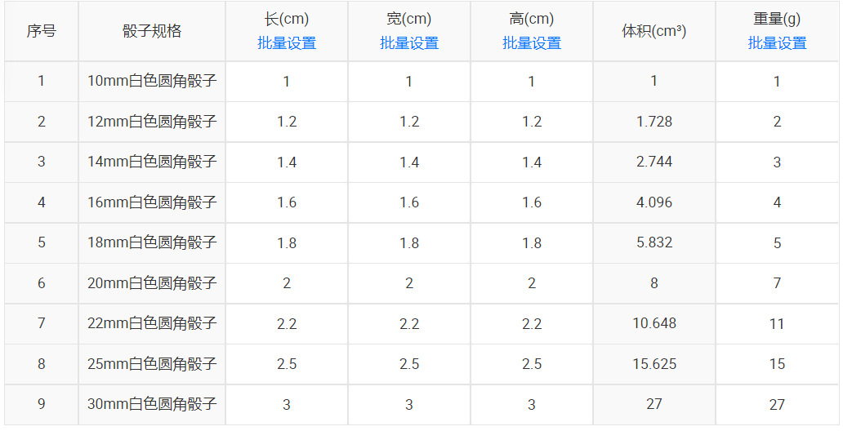Click length field for 18mm白色圆角骰子
This screenshot has height=431, width=843.
287,243
